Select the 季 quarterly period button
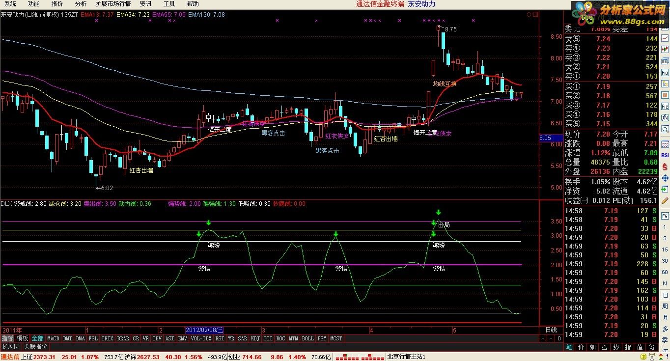This screenshot has height=361, width=670. tap(665, 340)
